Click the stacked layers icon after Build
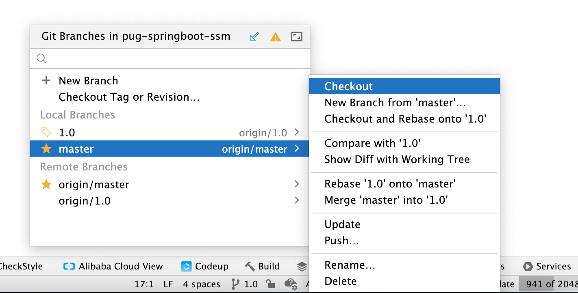Image resolution: width=578 pixels, height=293 pixels. coord(302,267)
